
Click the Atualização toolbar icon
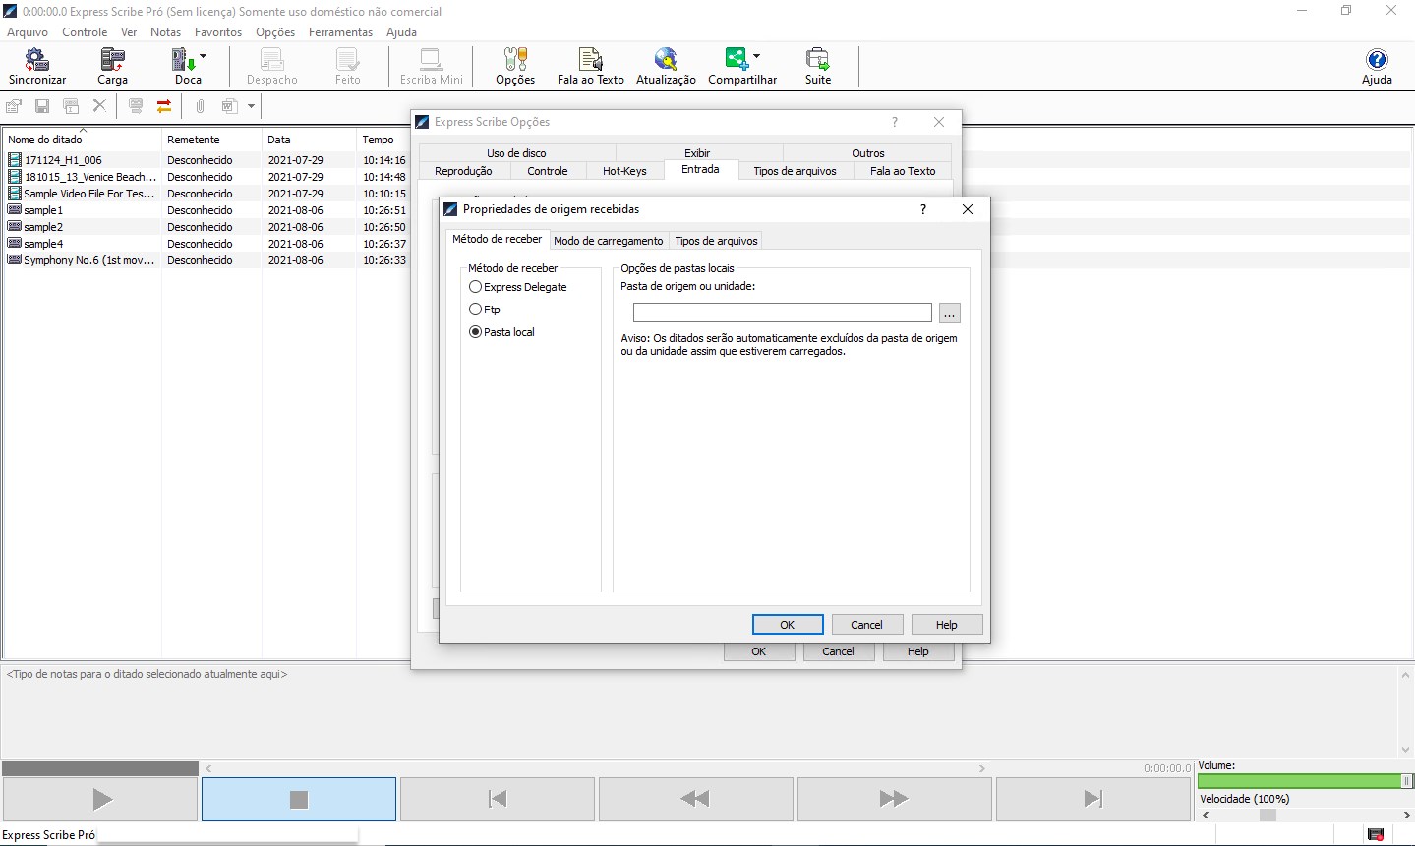(666, 66)
